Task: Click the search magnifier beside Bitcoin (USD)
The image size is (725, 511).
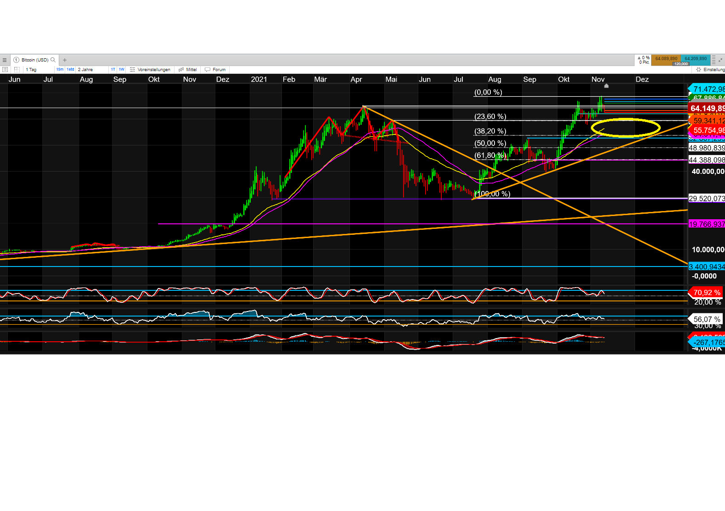Action: (x=53, y=60)
